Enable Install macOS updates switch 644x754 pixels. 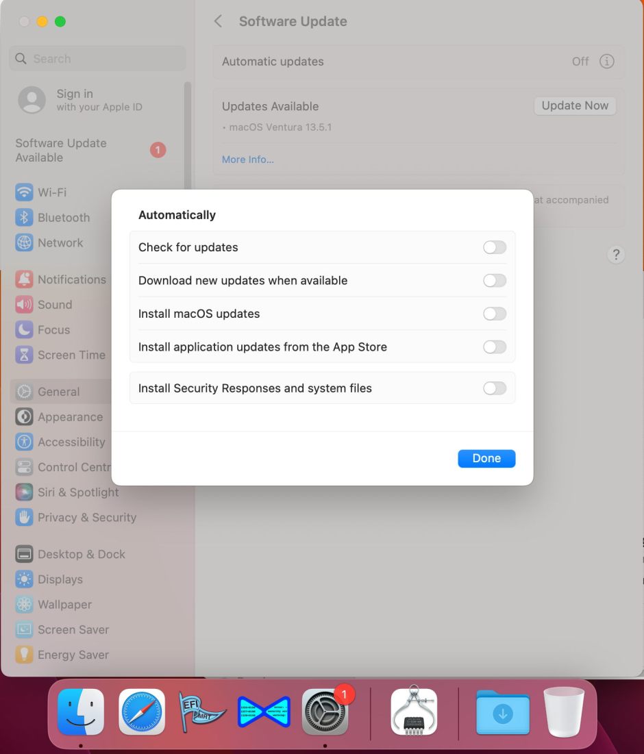tap(495, 314)
